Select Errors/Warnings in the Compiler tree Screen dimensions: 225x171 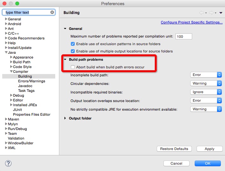[x=32, y=81]
